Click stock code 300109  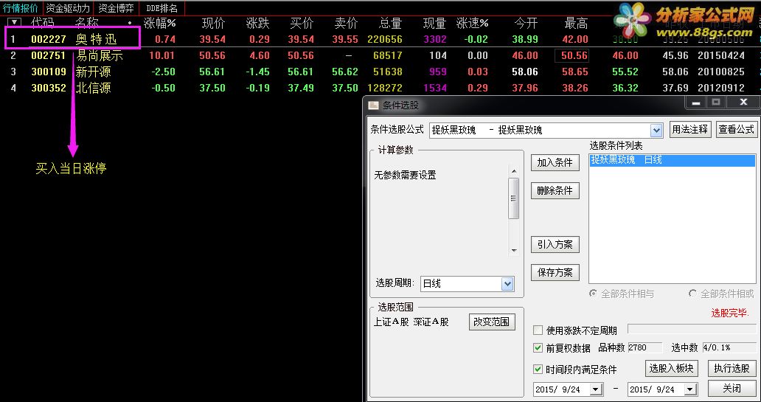pyautogui.click(x=48, y=72)
